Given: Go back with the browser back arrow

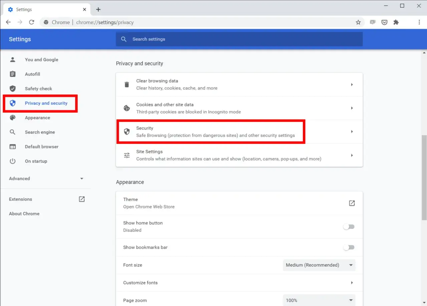Looking at the screenshot, I should 8,22.
